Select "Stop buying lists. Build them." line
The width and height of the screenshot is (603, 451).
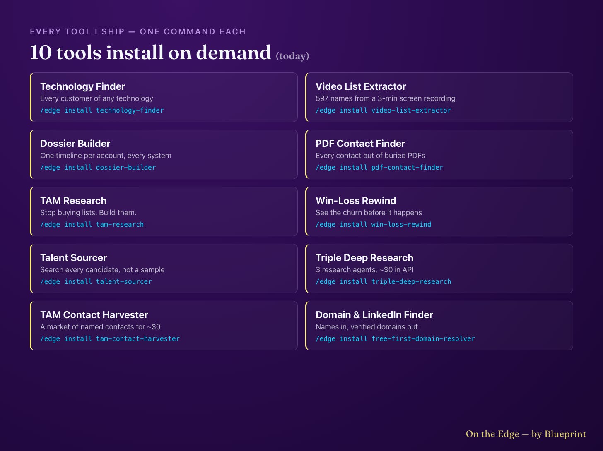pyautogui.click(x=88, y=213)
